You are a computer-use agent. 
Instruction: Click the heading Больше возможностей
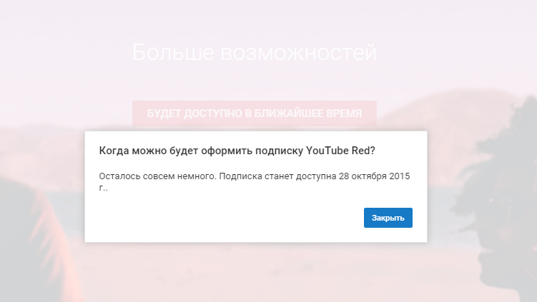coord(255,52)
